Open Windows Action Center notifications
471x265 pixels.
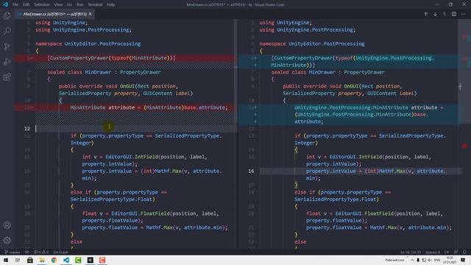click(463, 260)
